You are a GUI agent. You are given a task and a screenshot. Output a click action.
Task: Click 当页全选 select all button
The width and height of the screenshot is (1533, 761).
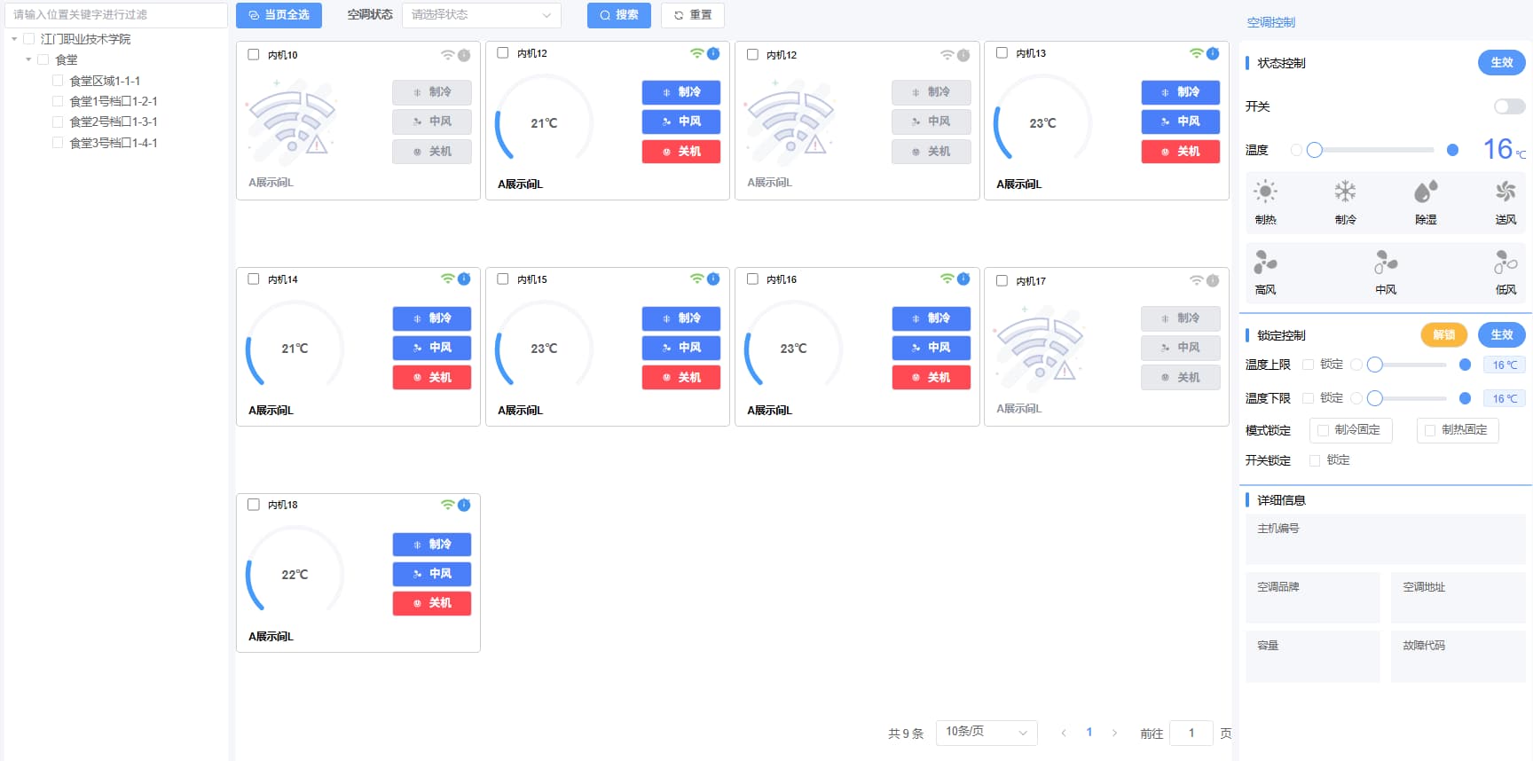pos(279,15)
